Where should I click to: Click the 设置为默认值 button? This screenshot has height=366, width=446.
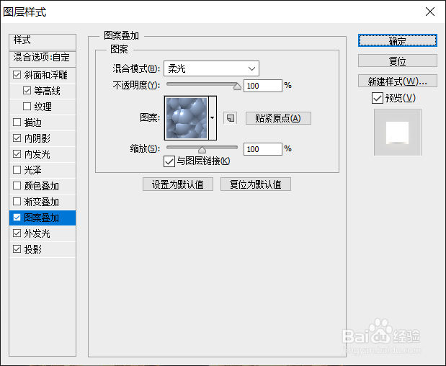coord(178,184)
